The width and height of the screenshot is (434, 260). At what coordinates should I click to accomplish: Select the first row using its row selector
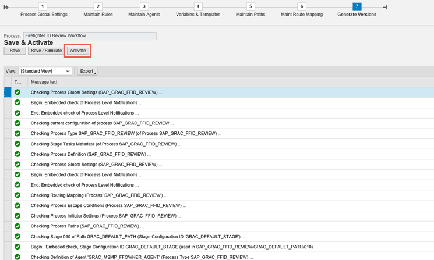pos(8,92)
